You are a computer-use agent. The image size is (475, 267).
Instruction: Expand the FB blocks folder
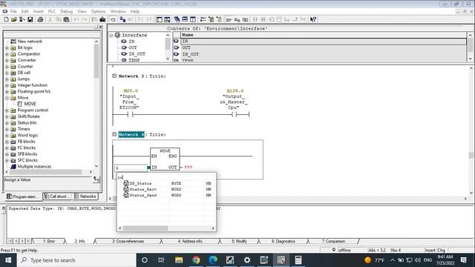tap(7, 142)
